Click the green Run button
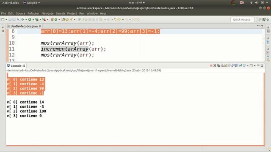This screenshot has width=271, height=152. pyautogui.click(x=30, y=19)
